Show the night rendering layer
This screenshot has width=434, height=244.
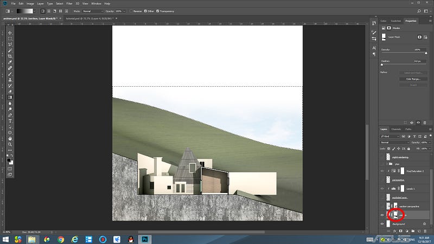coord(382,157)
